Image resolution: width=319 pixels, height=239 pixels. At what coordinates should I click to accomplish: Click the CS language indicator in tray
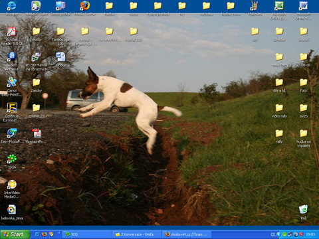[x=272, y=234]
